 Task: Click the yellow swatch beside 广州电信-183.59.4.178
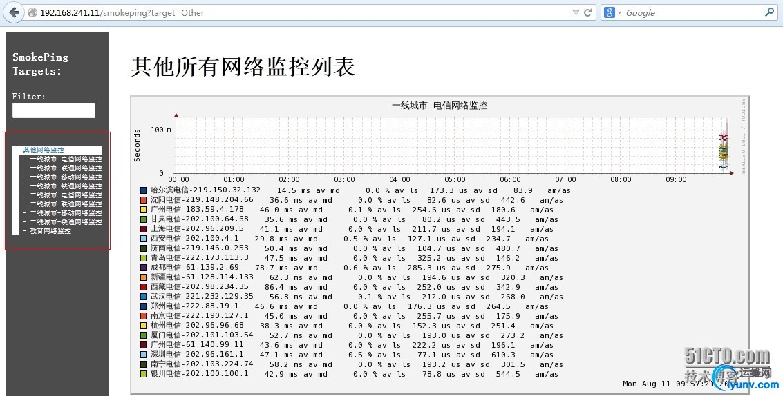point(144,210)
